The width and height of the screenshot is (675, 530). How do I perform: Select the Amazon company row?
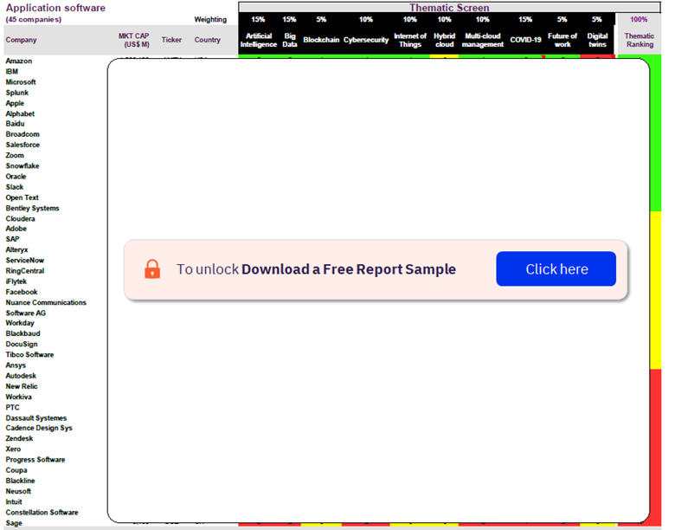click(x=19, y=61)
